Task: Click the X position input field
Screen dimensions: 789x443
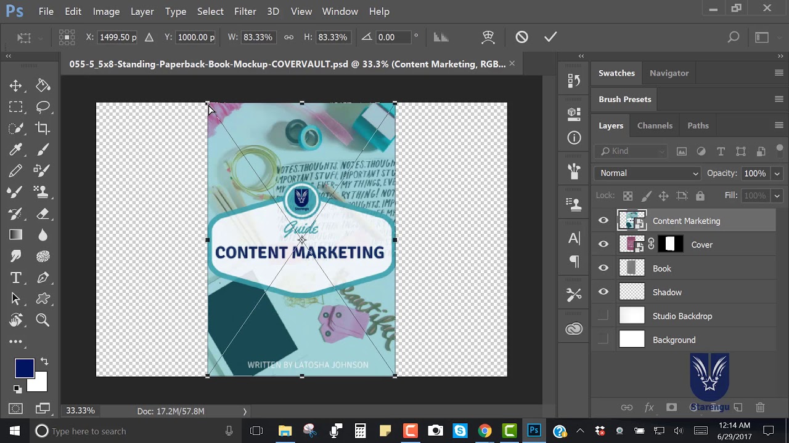Action: click(118, 37)
